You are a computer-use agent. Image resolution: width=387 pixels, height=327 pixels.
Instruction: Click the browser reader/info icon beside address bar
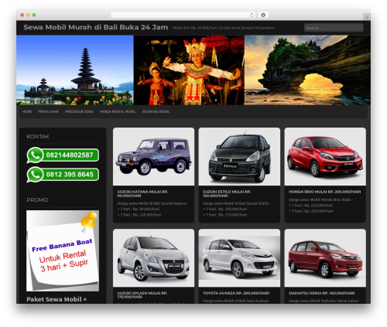263,15
